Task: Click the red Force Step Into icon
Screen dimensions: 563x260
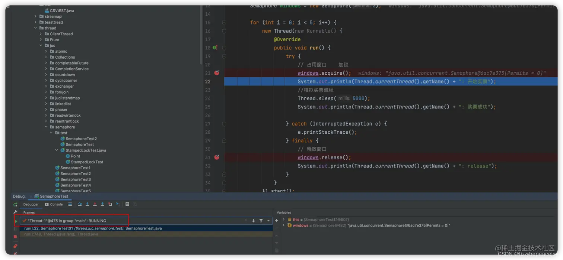Action: coord(95,204)
